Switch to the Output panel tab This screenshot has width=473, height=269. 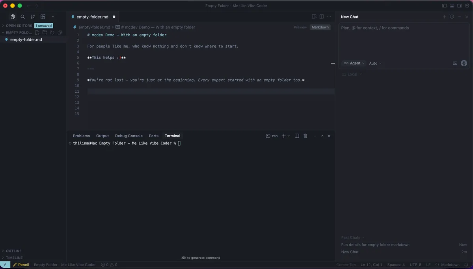coord(102,136)
